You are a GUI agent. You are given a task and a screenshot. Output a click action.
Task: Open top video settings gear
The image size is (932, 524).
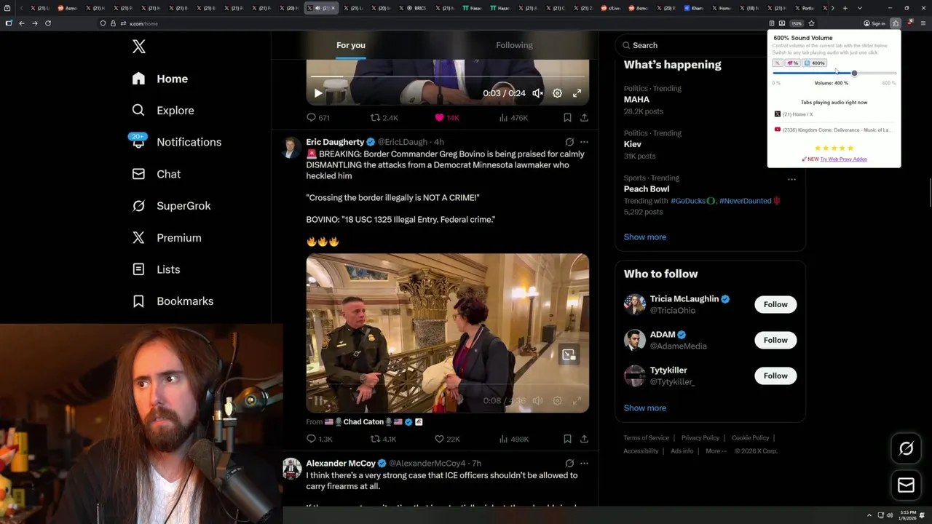557,93
